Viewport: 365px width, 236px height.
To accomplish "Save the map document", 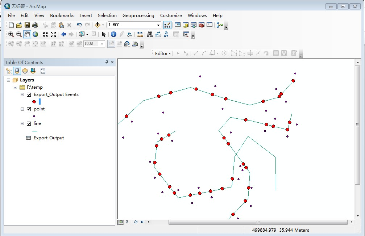I will (x=27, y=25).
